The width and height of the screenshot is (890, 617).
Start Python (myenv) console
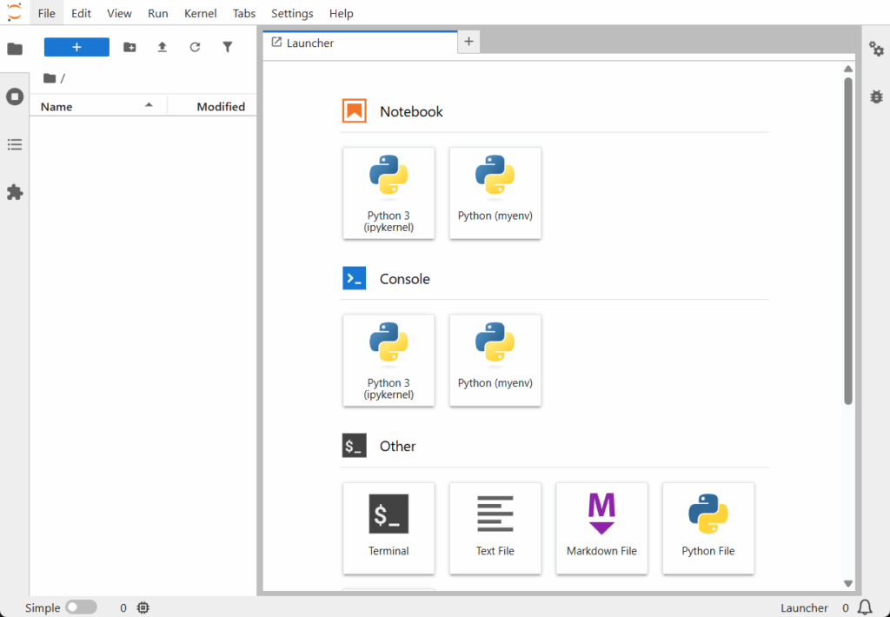click(495, 361)
